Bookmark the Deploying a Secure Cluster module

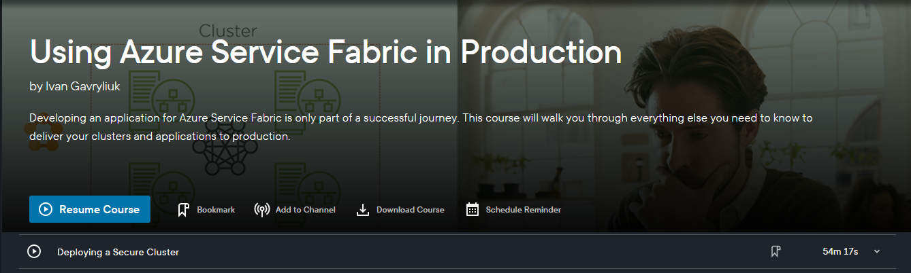775,251
